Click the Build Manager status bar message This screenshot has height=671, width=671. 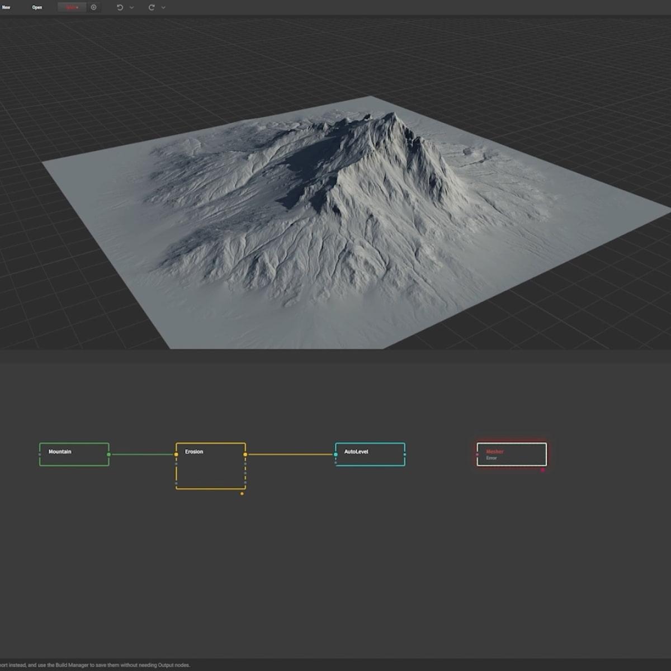pos(95,665)
